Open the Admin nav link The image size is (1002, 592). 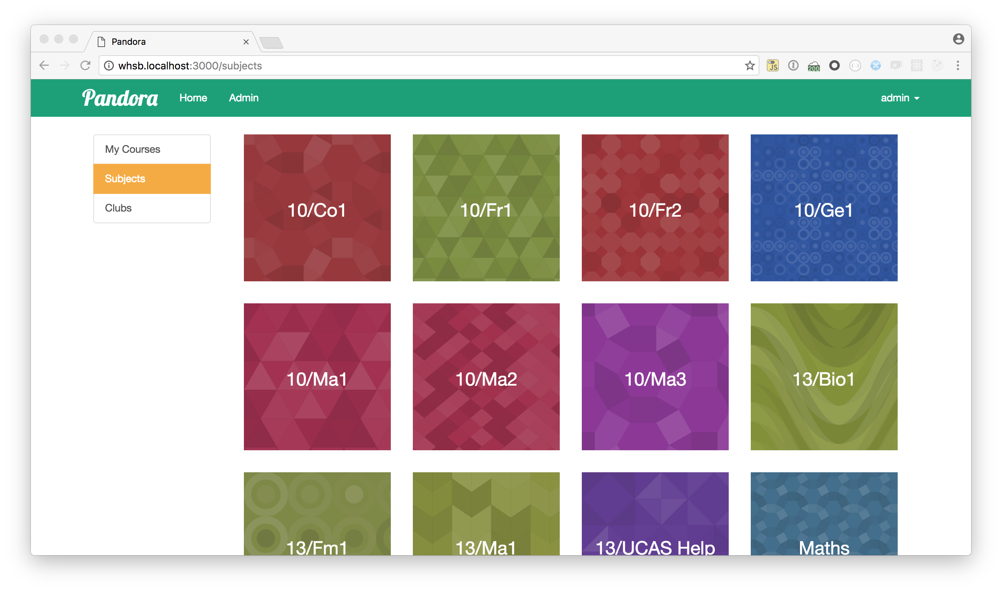tap(243, 98)
